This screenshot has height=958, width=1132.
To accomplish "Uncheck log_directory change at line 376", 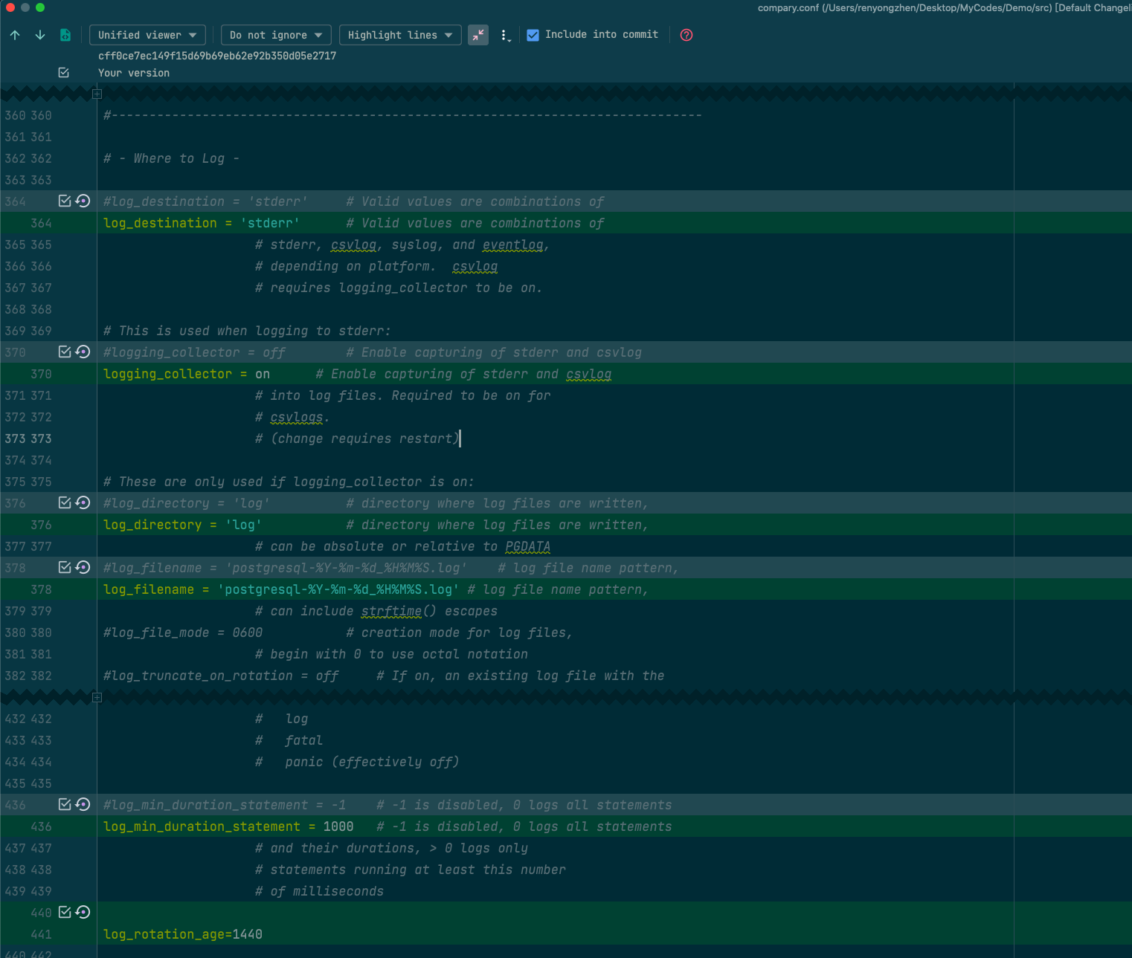I will tap(65, 502).
